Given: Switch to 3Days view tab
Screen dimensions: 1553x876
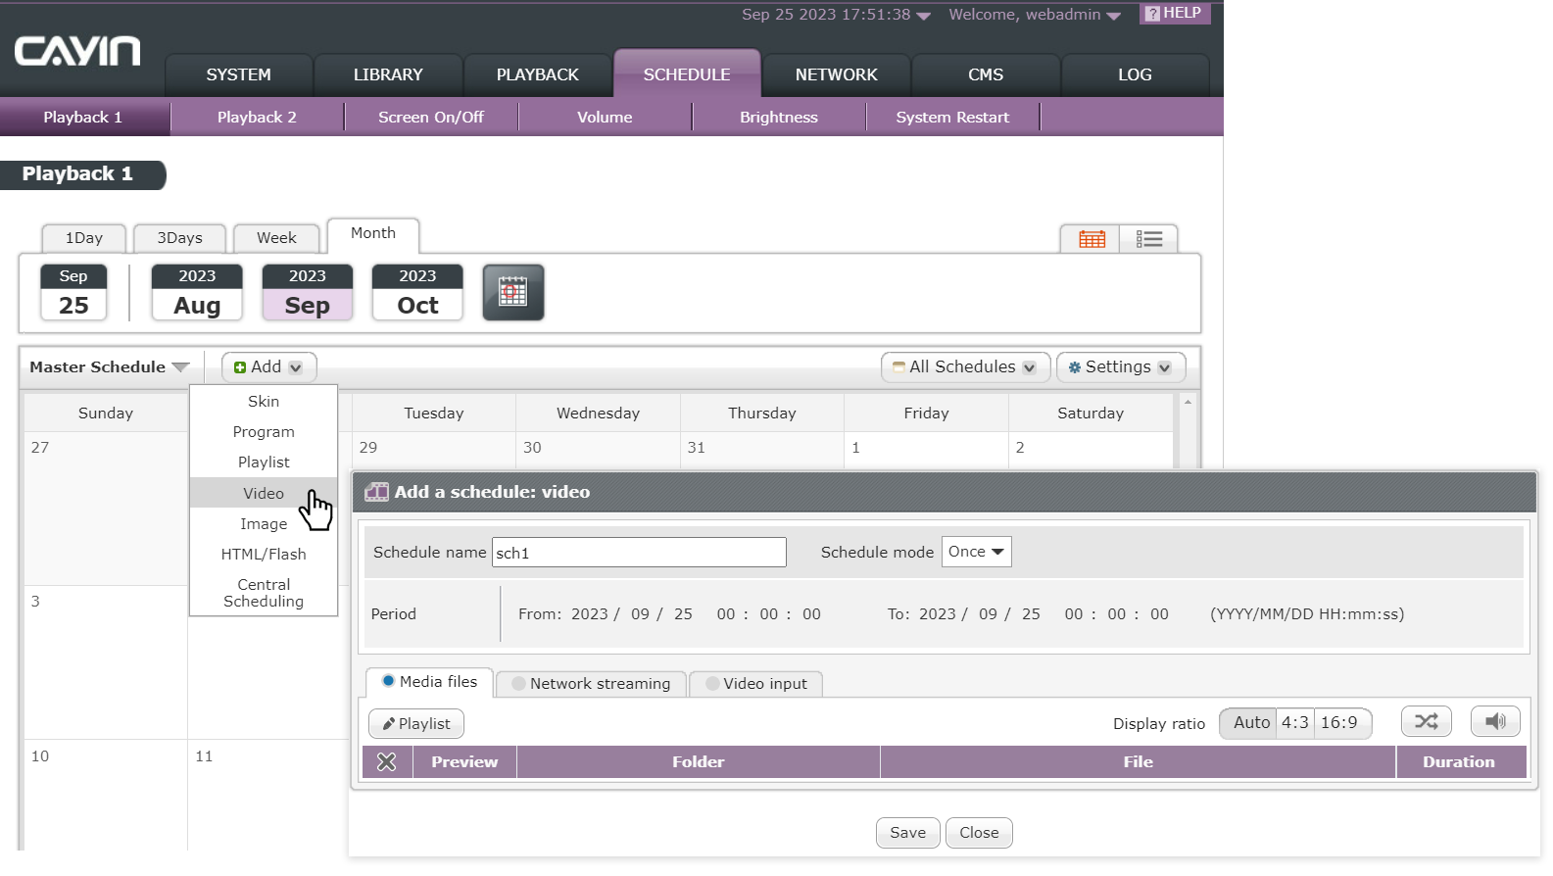Looking at the screenshot, I should point(179,238).
